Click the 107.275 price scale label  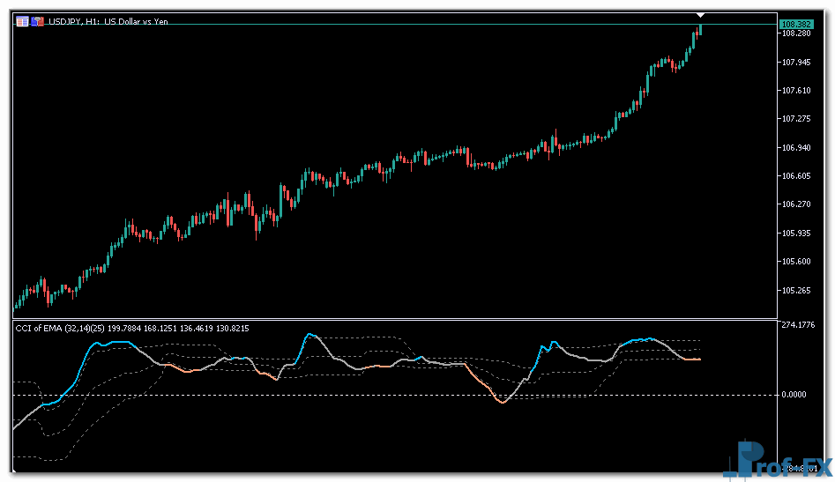pos(796,119)
